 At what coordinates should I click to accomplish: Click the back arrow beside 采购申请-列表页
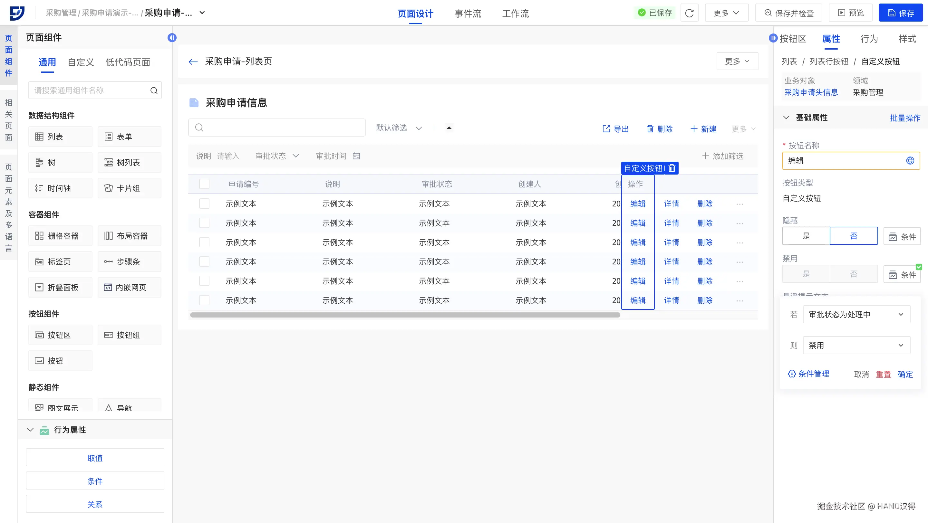pyautogui.click(x=193, y=62)
